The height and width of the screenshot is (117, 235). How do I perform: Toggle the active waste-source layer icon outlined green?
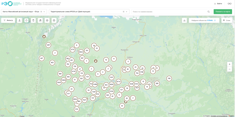point(26,20)
